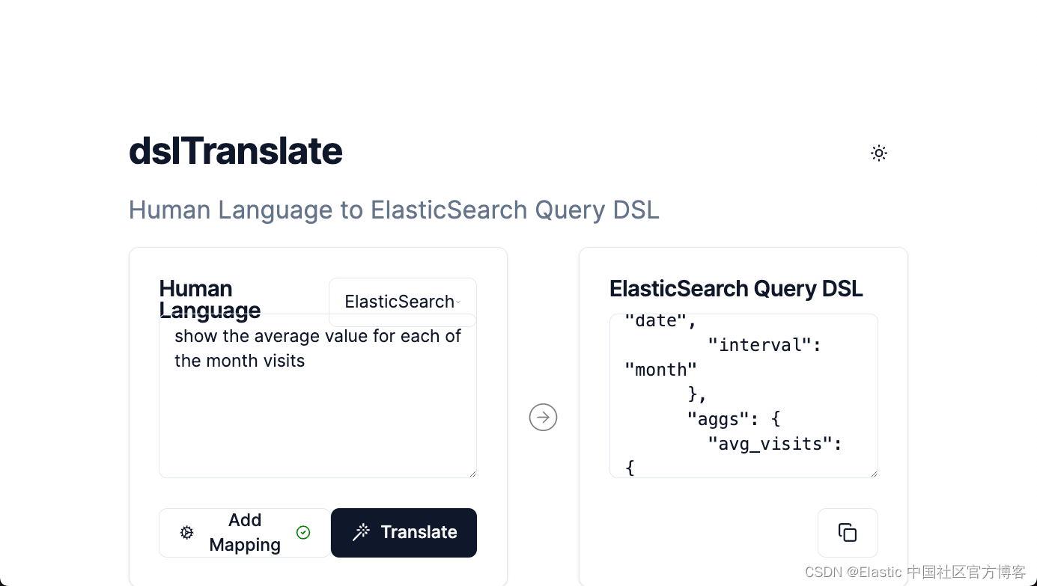Click the resize handle of the Human Language textarea
The image size is (1037, 586).
tap(472, 473)
